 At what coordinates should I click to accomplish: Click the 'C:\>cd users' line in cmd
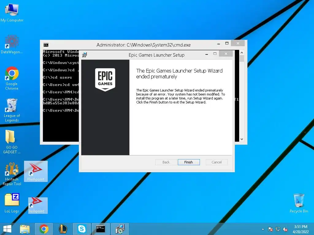tap(57, 77)
